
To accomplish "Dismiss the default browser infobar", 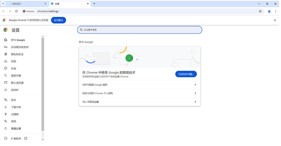I will pyautogui.click(x=275, y=20).
